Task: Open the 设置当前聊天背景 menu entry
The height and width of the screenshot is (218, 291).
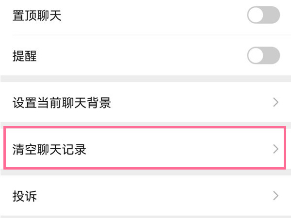Action: 145,103
